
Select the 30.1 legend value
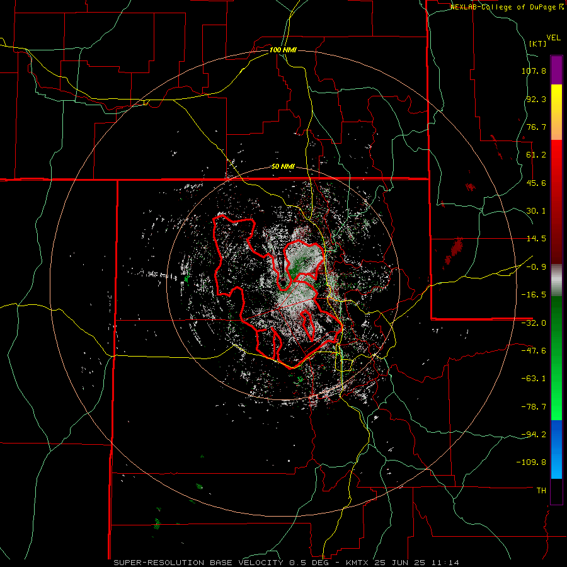(x=536, y=211)
